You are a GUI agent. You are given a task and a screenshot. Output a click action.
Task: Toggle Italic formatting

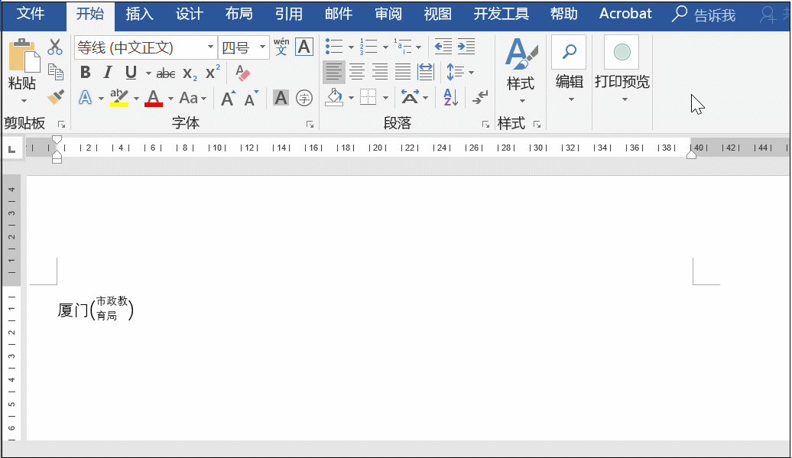(108, 73)
